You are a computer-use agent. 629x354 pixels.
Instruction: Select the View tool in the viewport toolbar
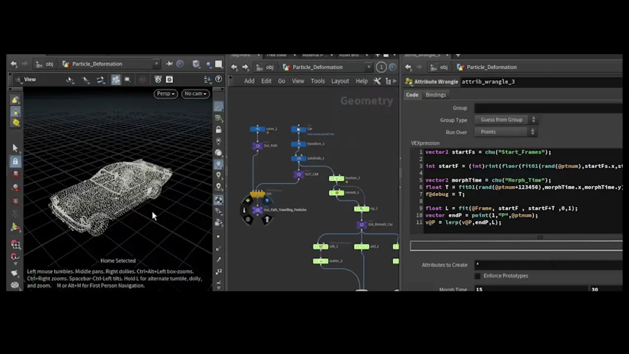(29, 79)
